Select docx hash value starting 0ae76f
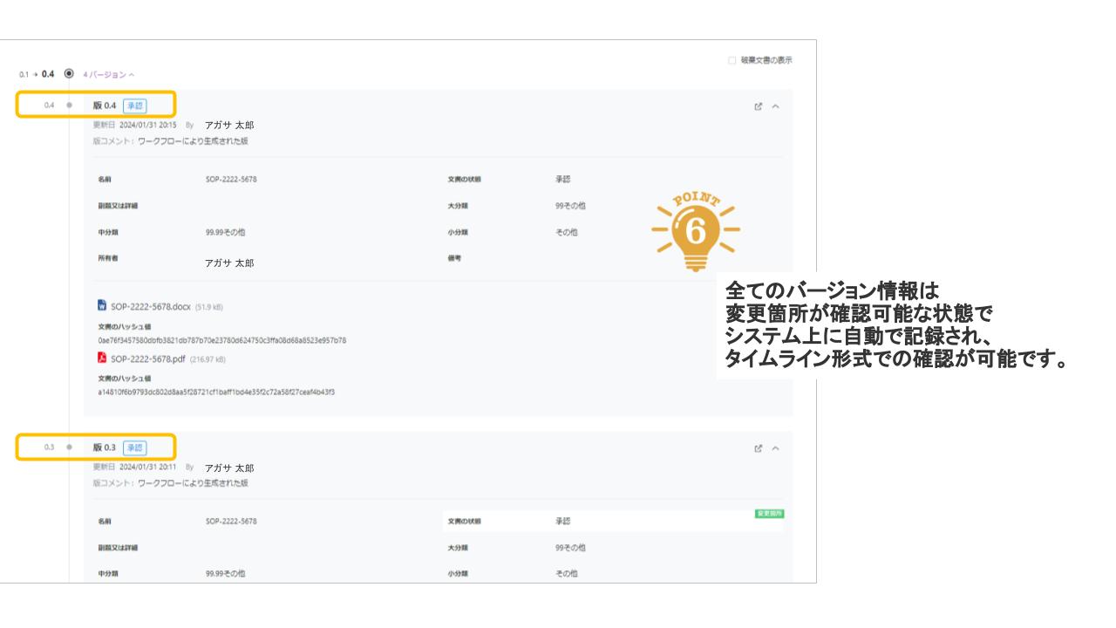The image size is (1116, 628). pyautogui.click(x=221, y=340)
